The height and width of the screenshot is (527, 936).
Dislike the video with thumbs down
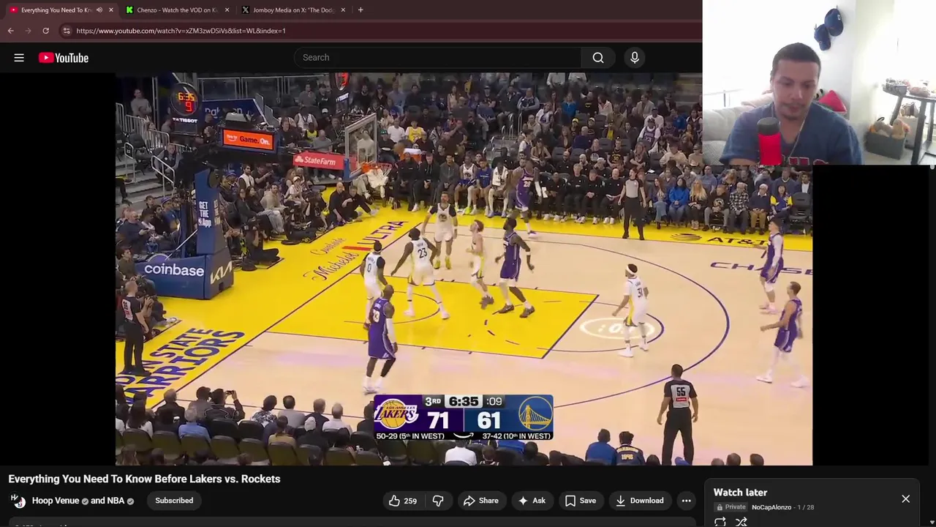click(438, 501)
